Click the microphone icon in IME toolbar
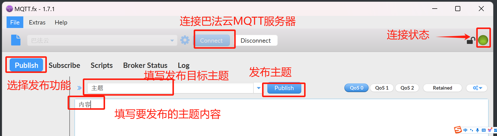The width and height of the screenshot is (497, 136). [x=477, y=130]
